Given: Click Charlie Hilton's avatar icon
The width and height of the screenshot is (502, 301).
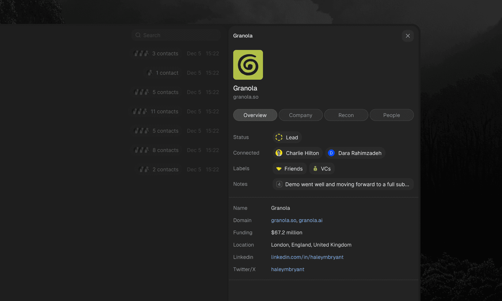Looking at the screenshot, I should click(x=279, y=153).
